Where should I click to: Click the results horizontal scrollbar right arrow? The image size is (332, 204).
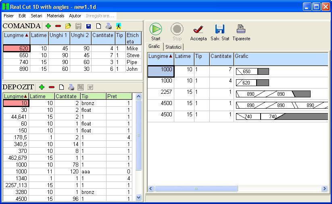tap(324, 188)
